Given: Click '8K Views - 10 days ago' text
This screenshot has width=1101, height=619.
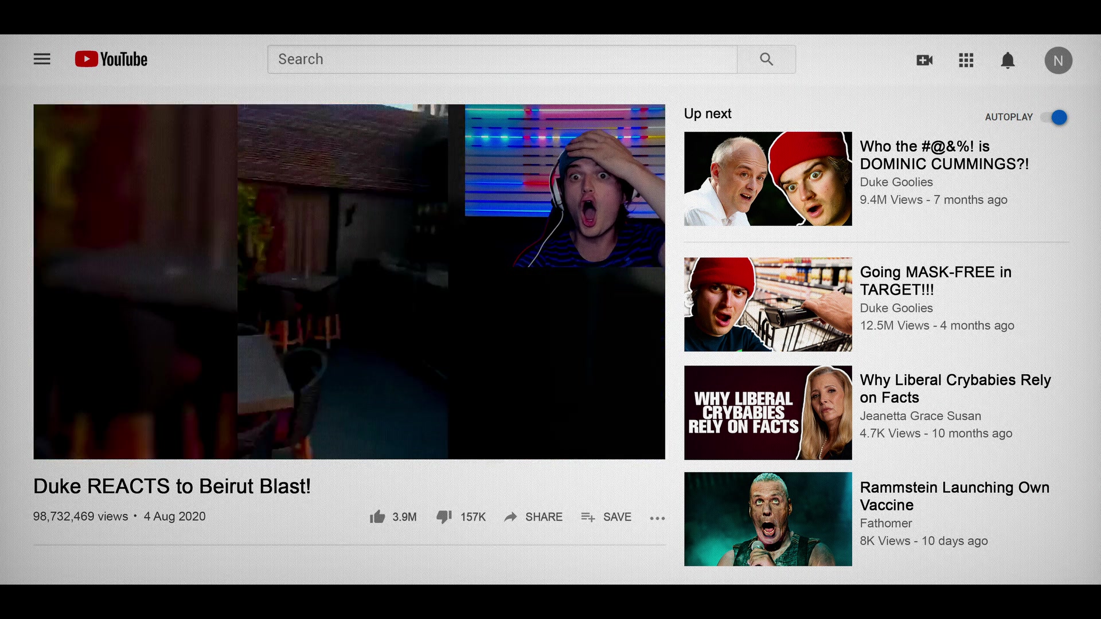Looking at the screenshot, I should pos(924,541).
